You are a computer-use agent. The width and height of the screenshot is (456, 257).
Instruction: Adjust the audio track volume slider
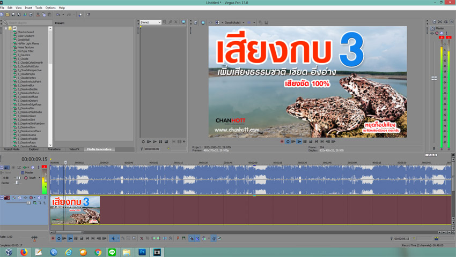click(18, 178)
